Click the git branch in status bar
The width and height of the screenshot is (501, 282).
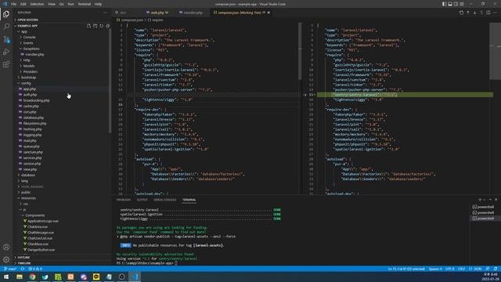(10, 269)
